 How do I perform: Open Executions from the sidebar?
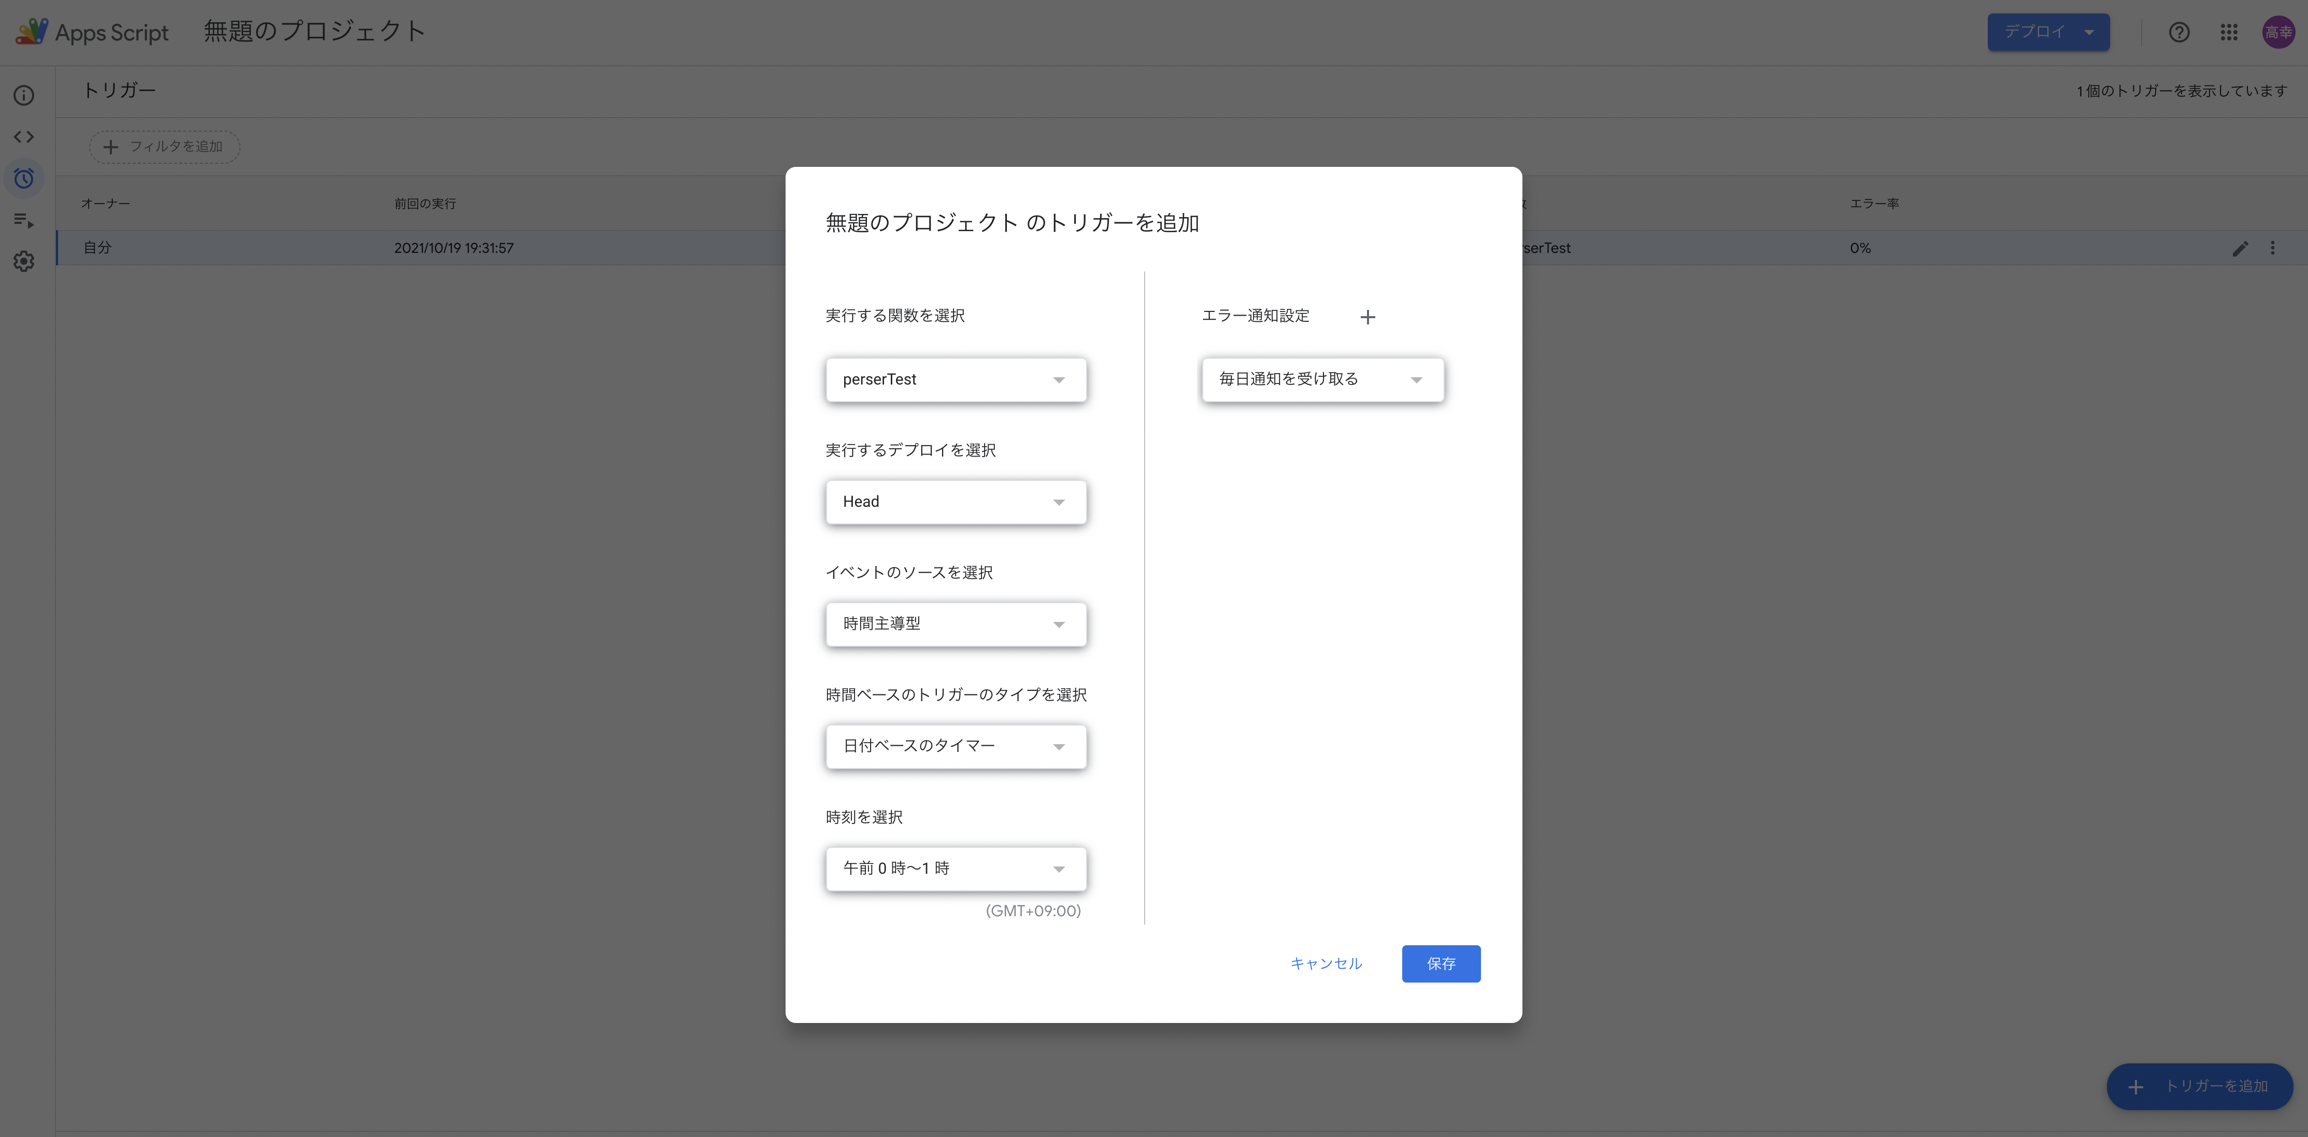click(23, 220)
